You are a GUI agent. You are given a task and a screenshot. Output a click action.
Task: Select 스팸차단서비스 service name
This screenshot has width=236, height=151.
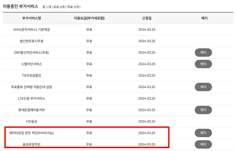[x=32, y=64]
